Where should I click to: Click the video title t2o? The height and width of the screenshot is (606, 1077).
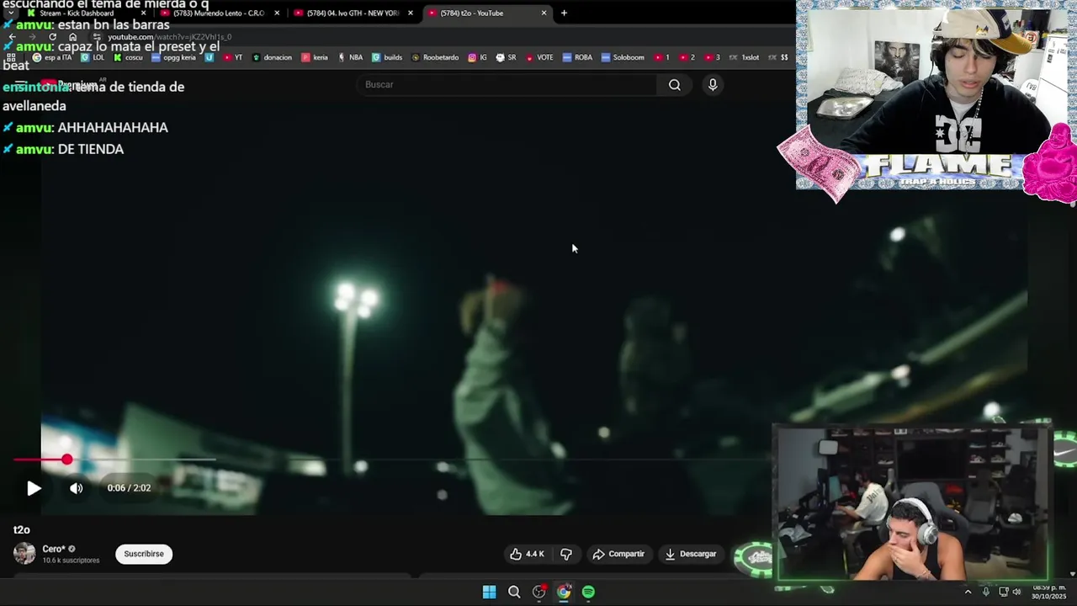pyautogui.click(x=22, y=529)
